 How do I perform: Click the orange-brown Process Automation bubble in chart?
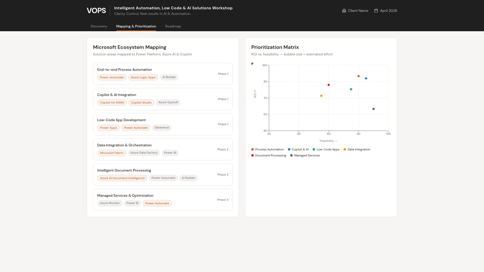point(358,76)
